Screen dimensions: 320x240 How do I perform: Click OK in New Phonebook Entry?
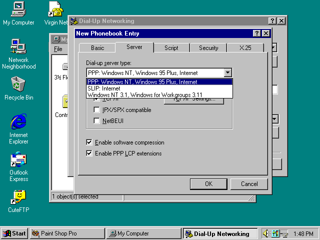click(x=208, y=184)
